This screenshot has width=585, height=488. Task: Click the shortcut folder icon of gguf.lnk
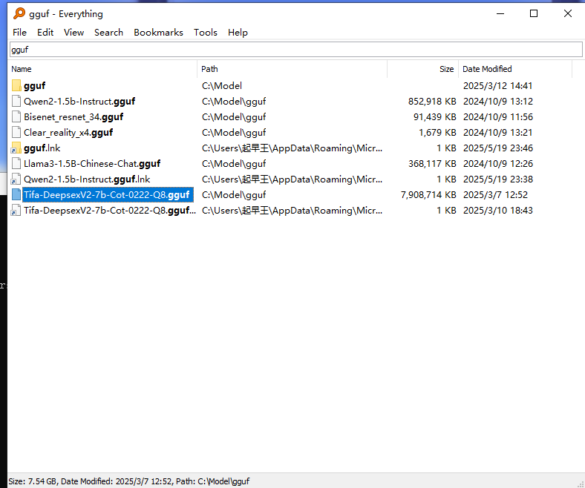(16, 148)
